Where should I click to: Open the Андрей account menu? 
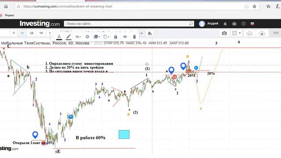pyautogui.click(x=213, y=23)
